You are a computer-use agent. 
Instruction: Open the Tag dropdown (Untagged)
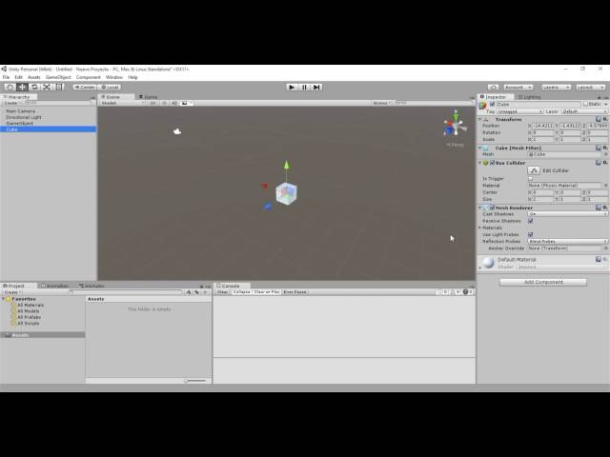point(519,111)
